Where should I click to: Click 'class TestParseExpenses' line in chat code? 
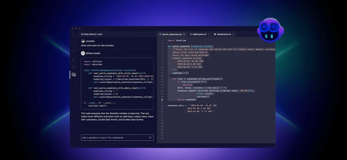tap(110, 70)
